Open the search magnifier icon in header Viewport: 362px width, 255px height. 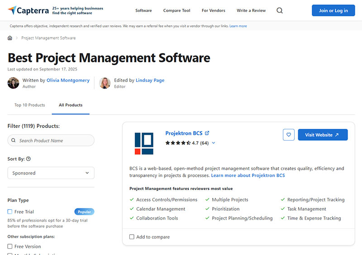point(280,10)
